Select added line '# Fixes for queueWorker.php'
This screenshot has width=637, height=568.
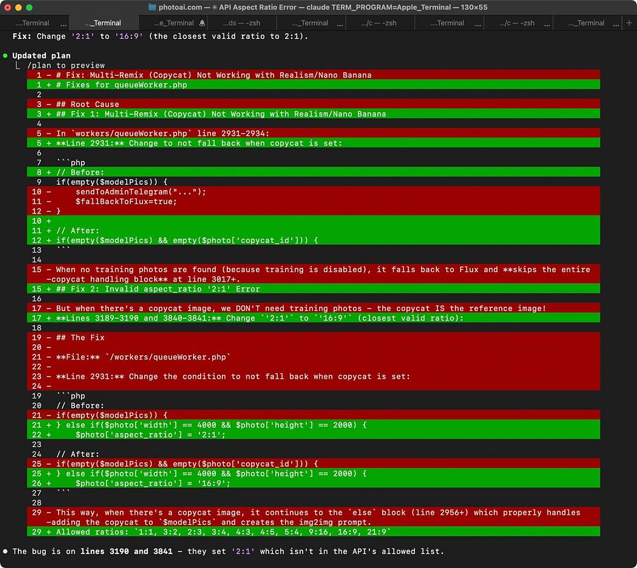[x=313, y=85]
